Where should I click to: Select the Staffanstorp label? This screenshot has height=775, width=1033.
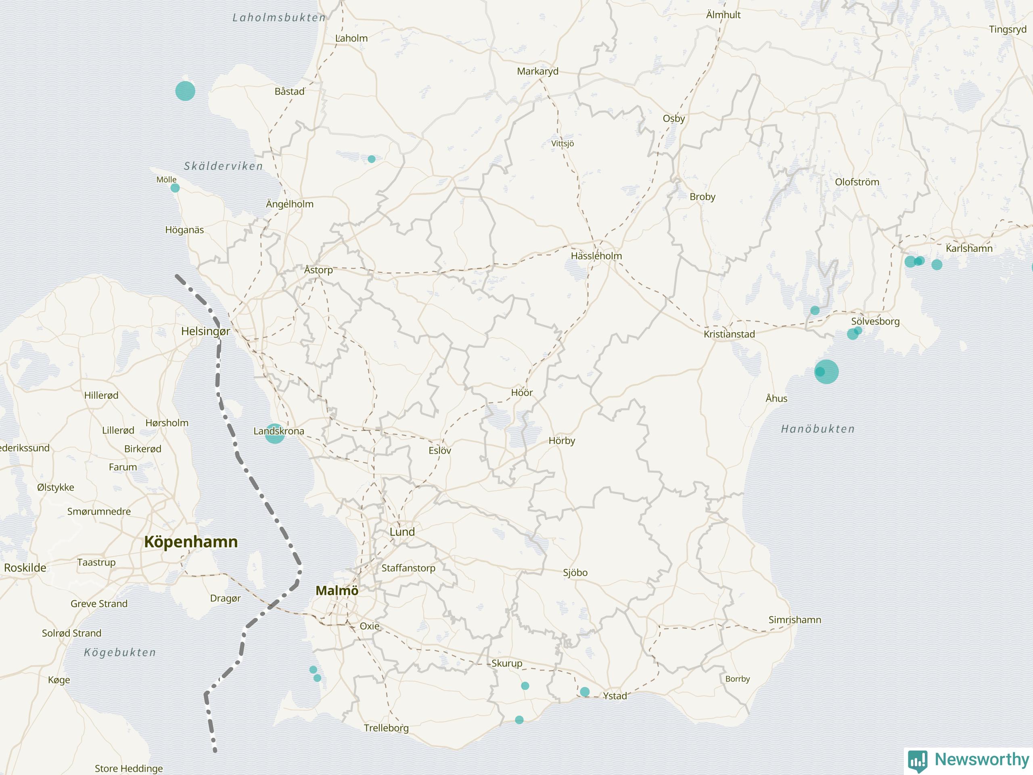[x=408, y=568]
